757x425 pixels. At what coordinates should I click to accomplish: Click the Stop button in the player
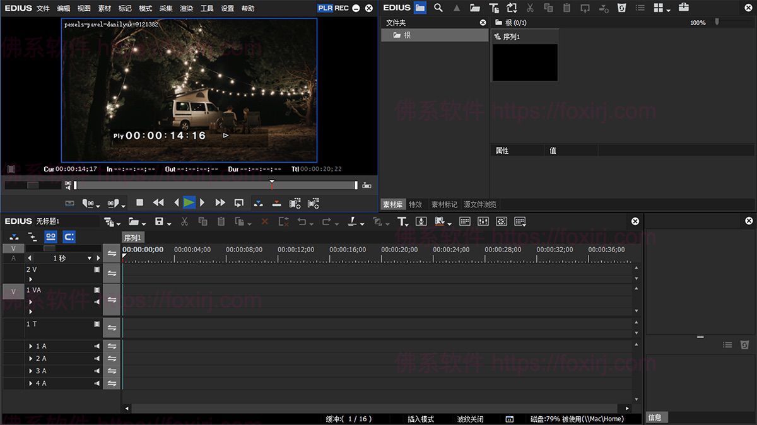(140, 203)
